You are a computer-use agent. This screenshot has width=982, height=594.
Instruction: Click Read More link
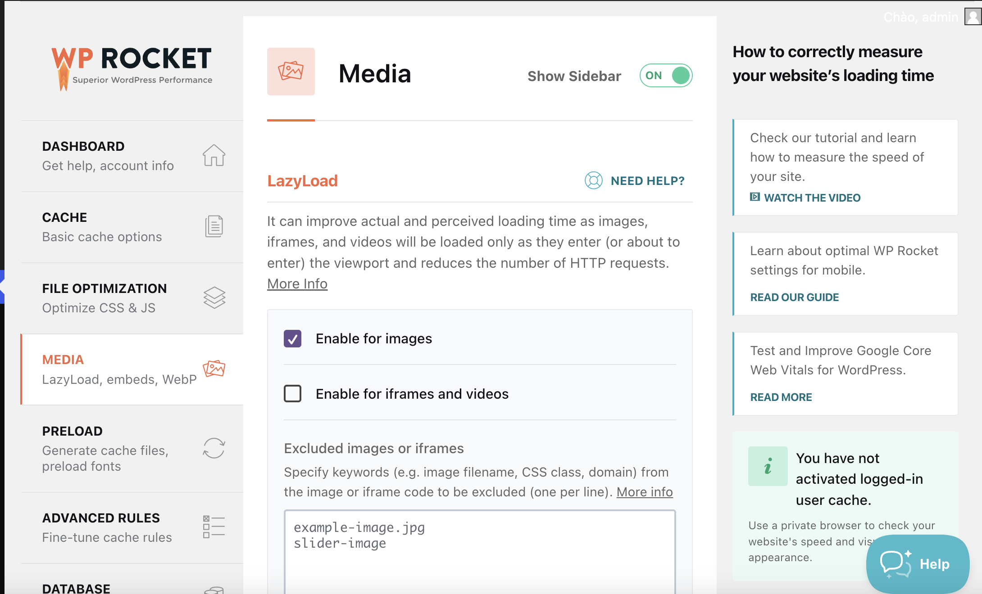[781, 397]
